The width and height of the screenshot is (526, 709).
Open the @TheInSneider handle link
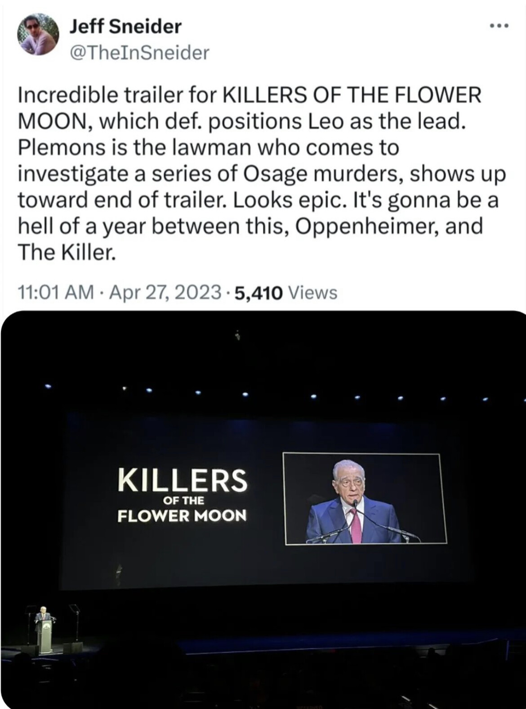(x=139, y=53)
